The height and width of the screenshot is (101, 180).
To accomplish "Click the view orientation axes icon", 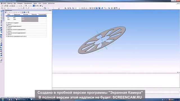I will 86,8.
